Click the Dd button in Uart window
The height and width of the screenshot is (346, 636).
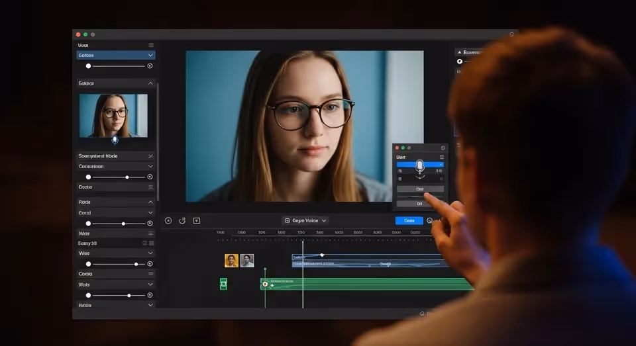click(x=420, y=204)
